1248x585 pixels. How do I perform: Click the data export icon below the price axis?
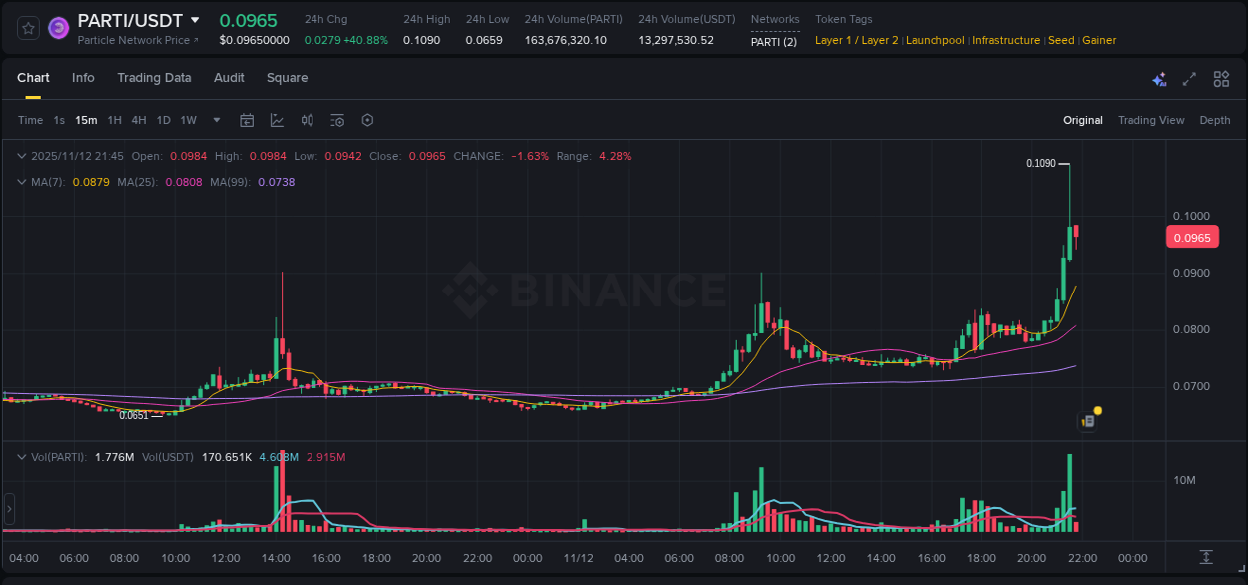1206,559
